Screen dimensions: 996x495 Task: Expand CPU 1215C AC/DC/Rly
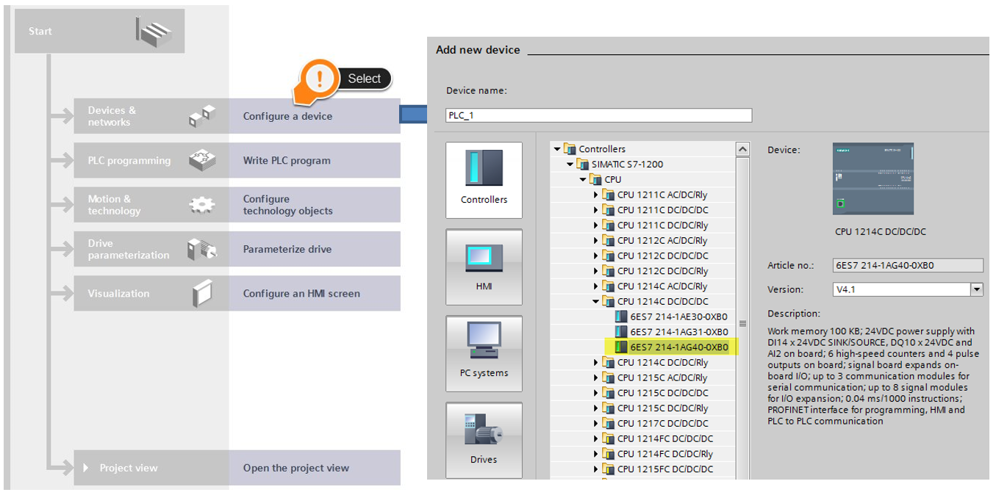(x=596, y=377)
